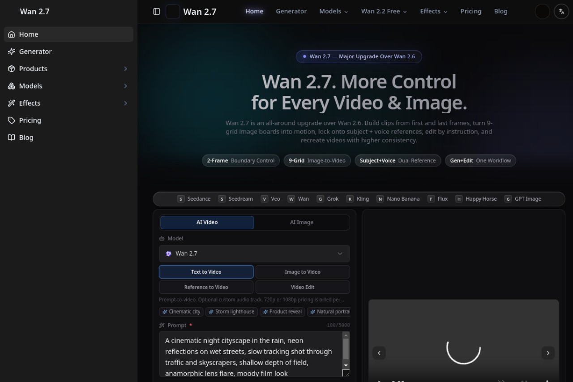Expand Products chevron in sidebar

pyautogui.click(x=125, y=69)
